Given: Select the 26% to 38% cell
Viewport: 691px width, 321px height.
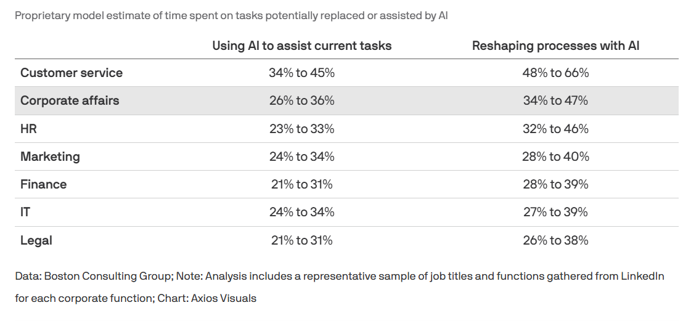Looking at the screenshot, I should (555, 240).
